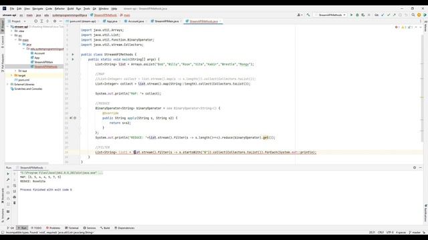Expand All in Project panel toolbar
This screenshot has width=428, height=240.
(41, 21)
